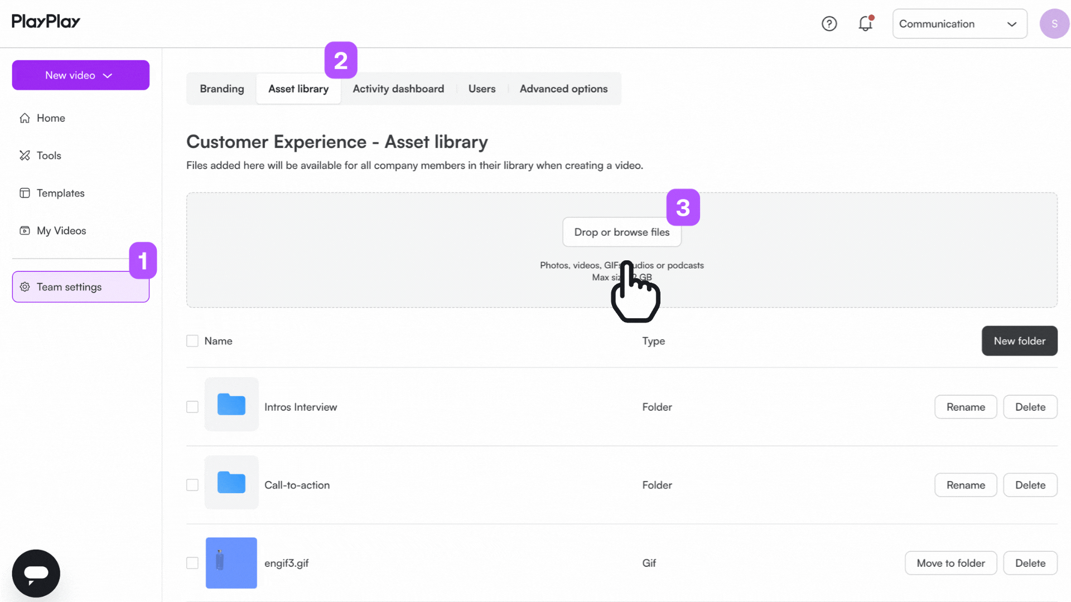The image size is (1071, 602).
Task: Click the PlayPlay logo
Action: point(46,22)
